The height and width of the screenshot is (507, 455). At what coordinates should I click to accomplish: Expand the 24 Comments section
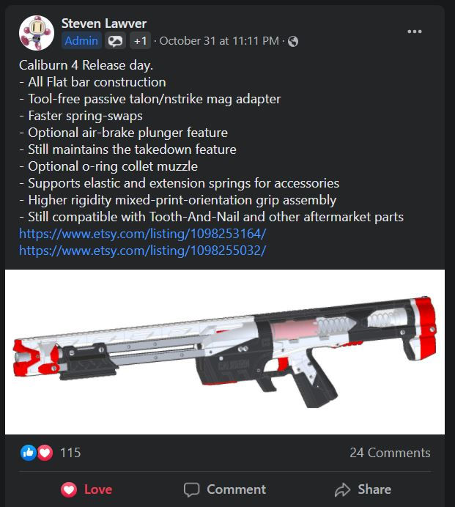tap(390, 453)
